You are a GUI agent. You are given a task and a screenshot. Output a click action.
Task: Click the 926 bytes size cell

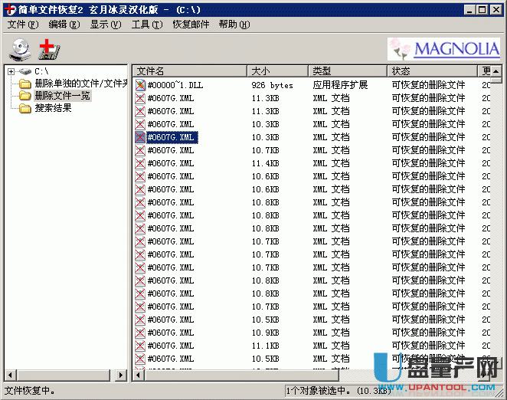point(272,85)
